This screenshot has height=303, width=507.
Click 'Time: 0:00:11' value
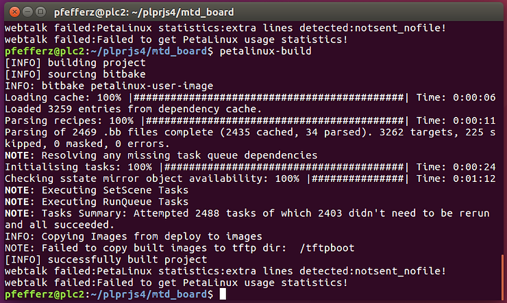coord(456,120)
